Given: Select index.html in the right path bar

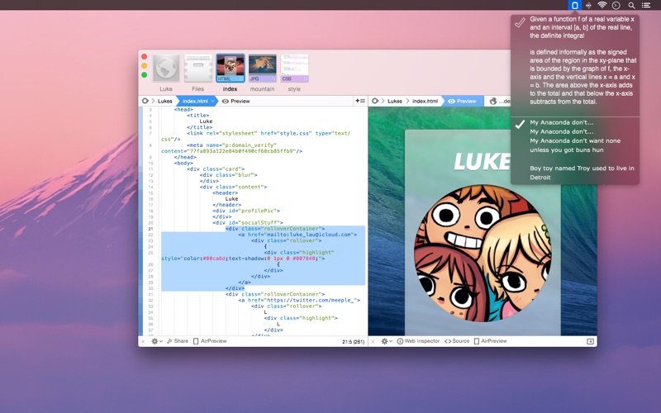Looking at the screenshot, I should (x=425, y=101).
